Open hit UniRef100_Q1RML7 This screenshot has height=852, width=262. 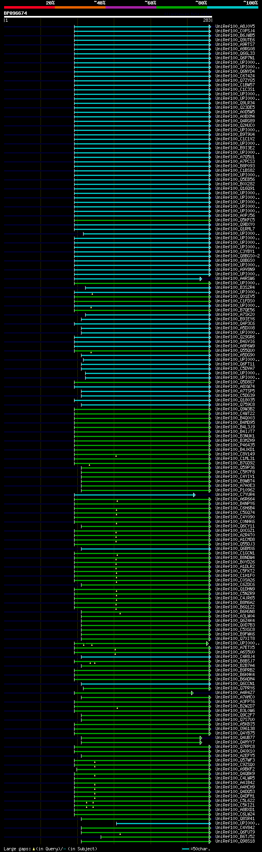coord(235,229)
